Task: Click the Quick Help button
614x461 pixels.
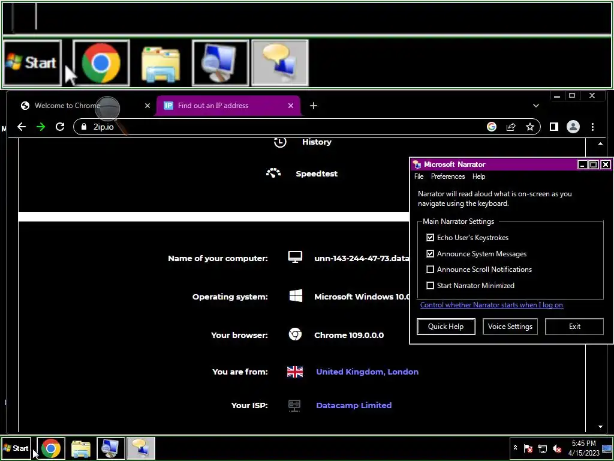Action: (x=446, y=327)
